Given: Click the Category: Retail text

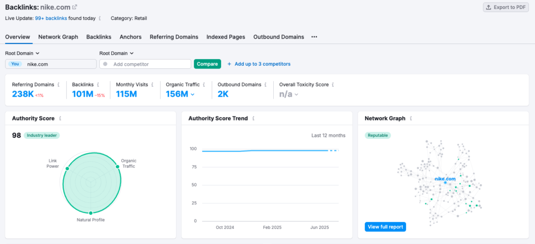Looking at the screenshot, I should tap(129, 18).
